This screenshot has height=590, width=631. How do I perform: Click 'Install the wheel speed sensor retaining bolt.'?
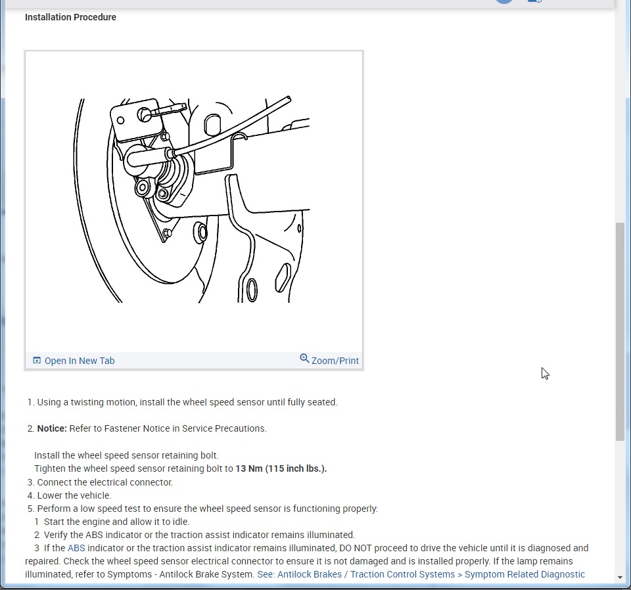coord(126,456)
